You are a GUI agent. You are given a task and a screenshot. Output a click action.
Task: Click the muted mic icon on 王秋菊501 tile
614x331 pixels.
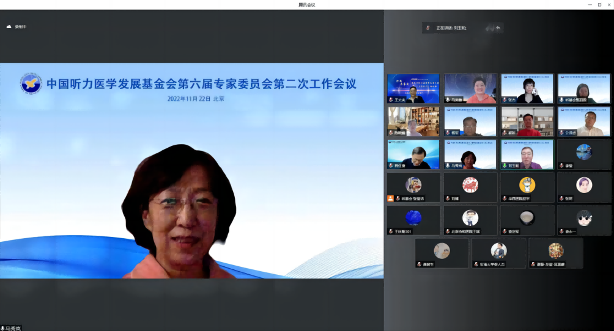point(390,231)
